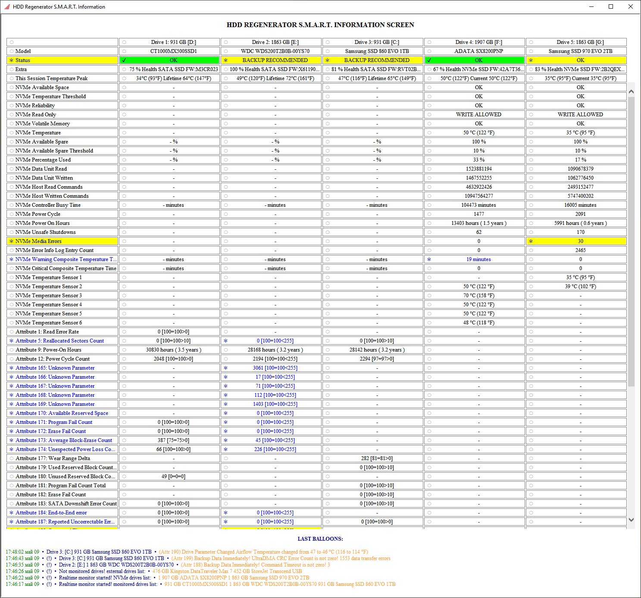Open the Attribute 5: Reallocated Sectors Count link
This screenshot has height=598, width=641.
[x=60, y=341]
